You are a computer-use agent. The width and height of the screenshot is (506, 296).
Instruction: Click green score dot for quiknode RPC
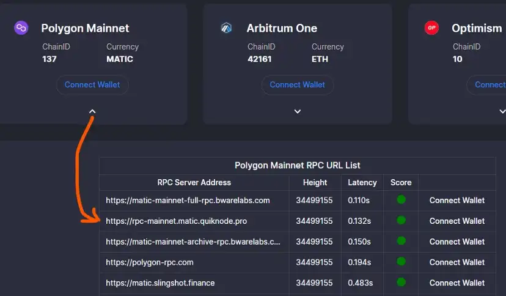tap(401, 220)
